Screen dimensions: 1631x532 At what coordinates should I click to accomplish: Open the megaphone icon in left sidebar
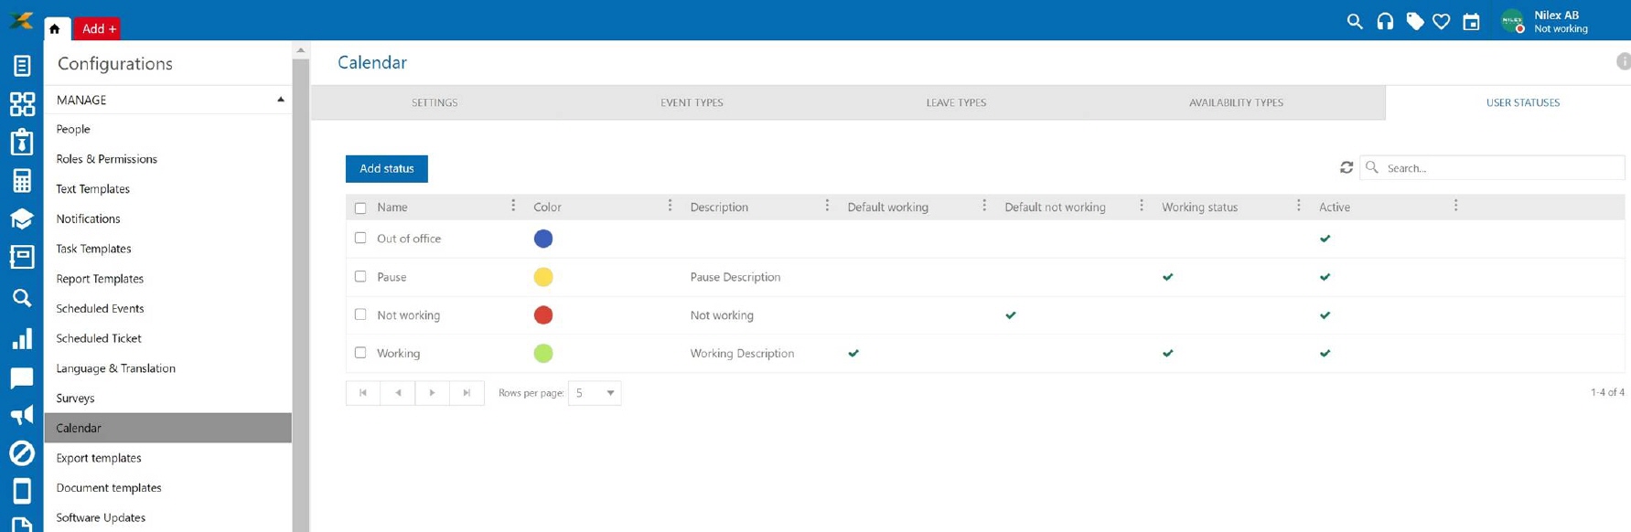pyautogui.click(x=22, y=415)
